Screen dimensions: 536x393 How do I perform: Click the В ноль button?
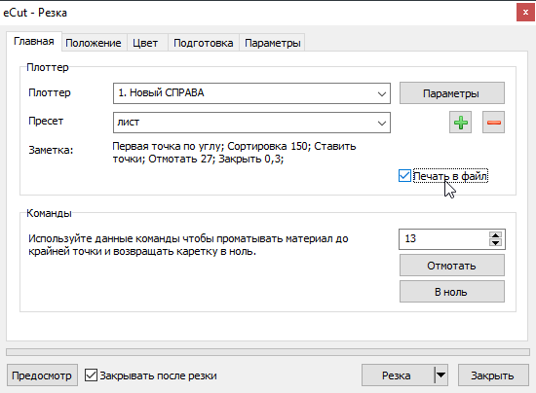[452, 292]
